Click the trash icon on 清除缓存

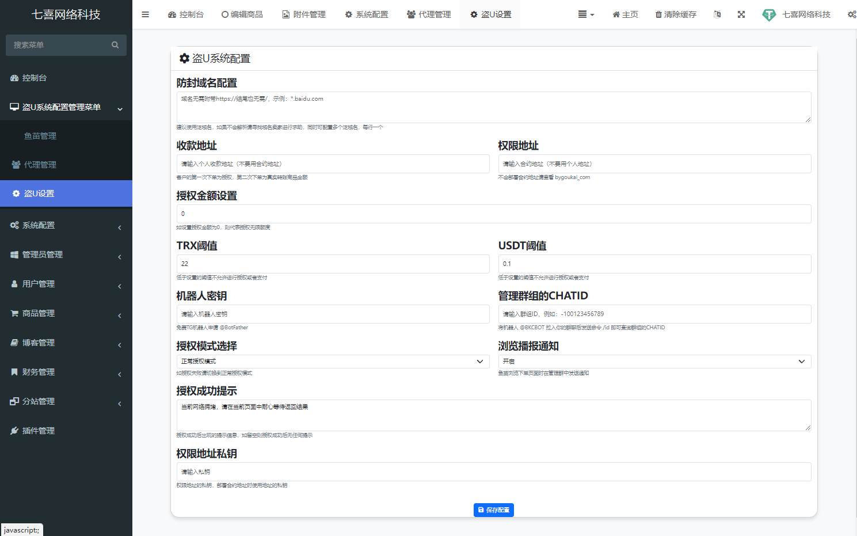(x=658, y=14)
